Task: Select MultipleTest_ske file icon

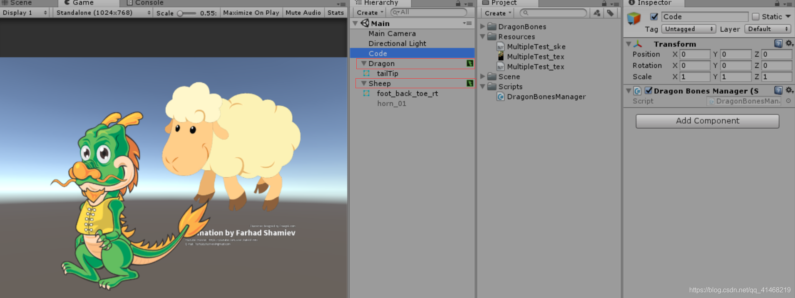Action: [x=501, y=47]
